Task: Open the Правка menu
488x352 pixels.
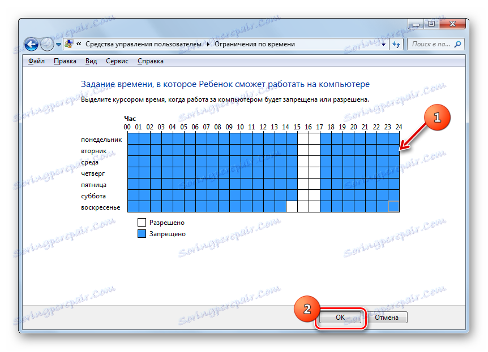Action: point(65,61)
